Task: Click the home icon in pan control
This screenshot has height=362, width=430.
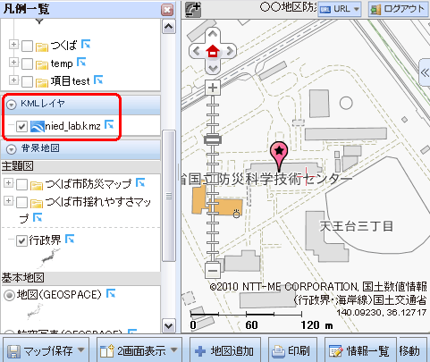Action: 213,51
